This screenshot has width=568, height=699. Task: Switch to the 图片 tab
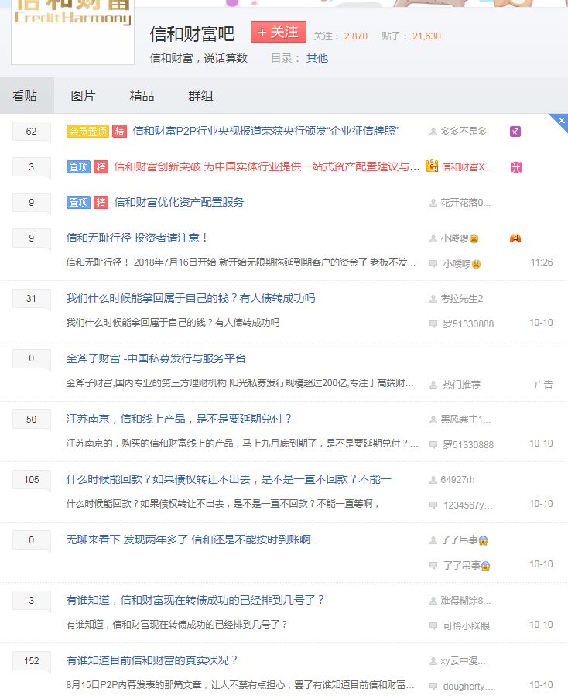(83, 95)
